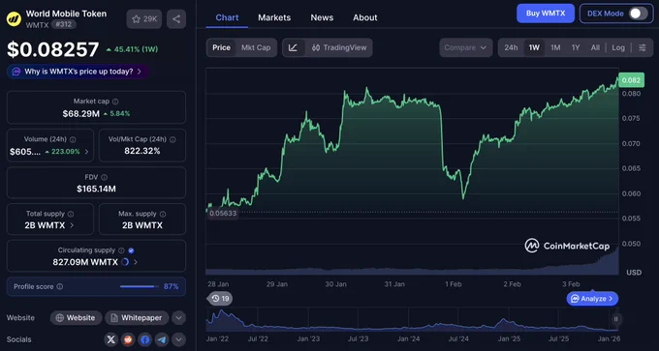Open 'Why is WMTX's price up today?'
Viewport: 659px width, 351px height.
[78, 72]
